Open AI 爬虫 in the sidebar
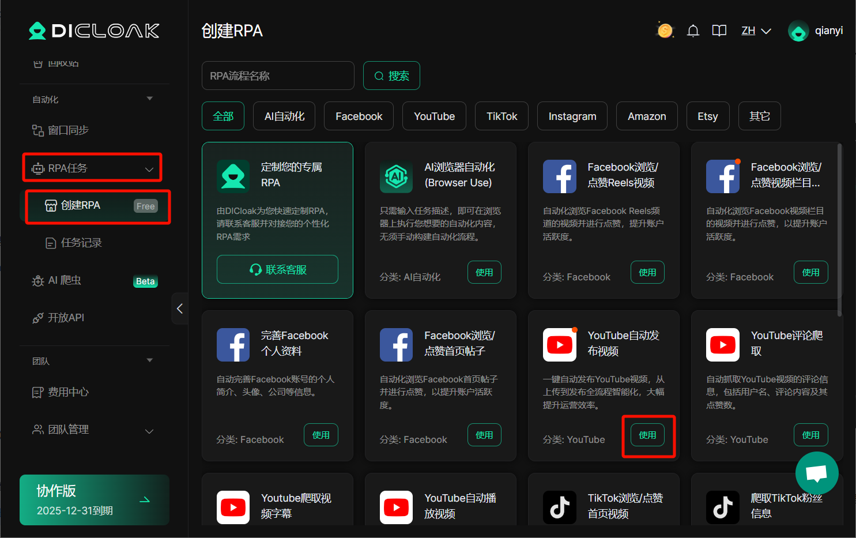This screenshot has height=538, width=856. (x=65, y=280)
